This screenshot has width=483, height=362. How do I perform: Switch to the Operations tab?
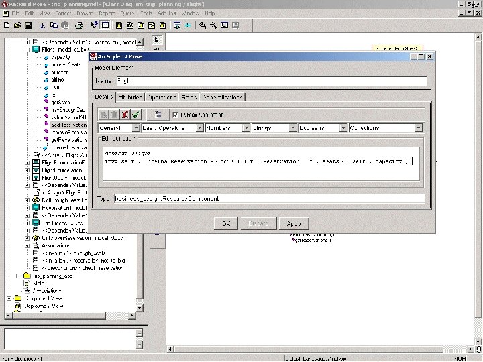(162, 97)
